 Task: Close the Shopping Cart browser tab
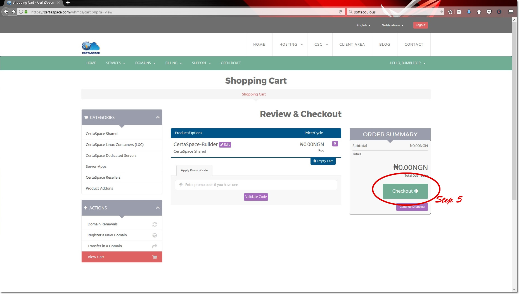coord(58,3)
